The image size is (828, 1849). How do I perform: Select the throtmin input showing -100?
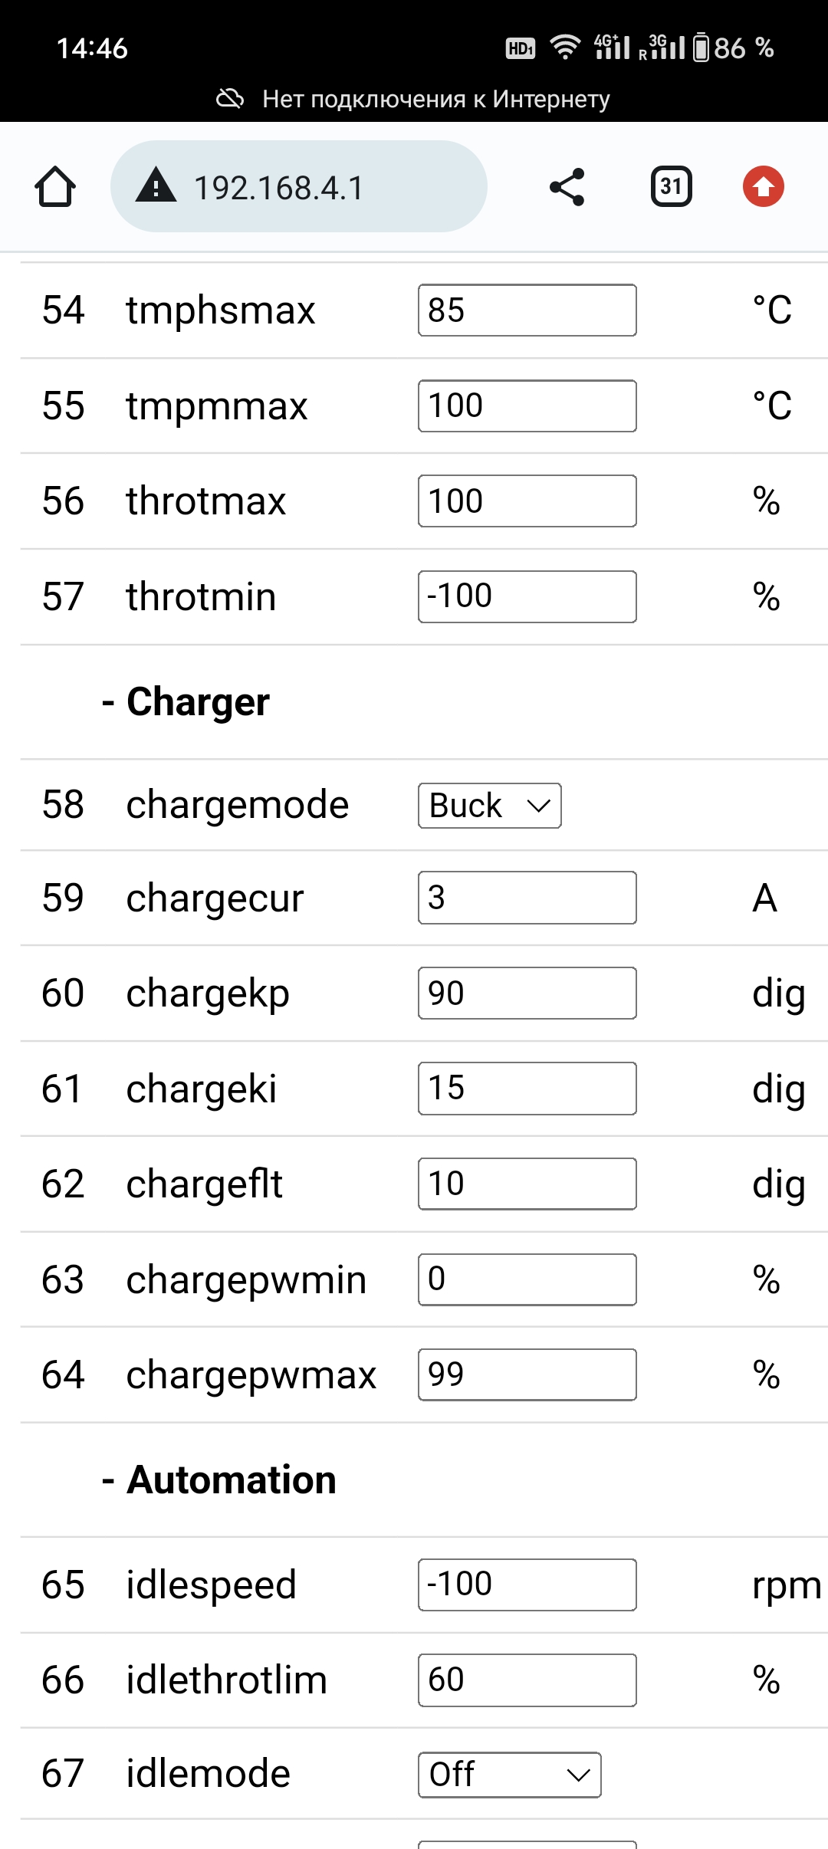click(x=527, y=596)
